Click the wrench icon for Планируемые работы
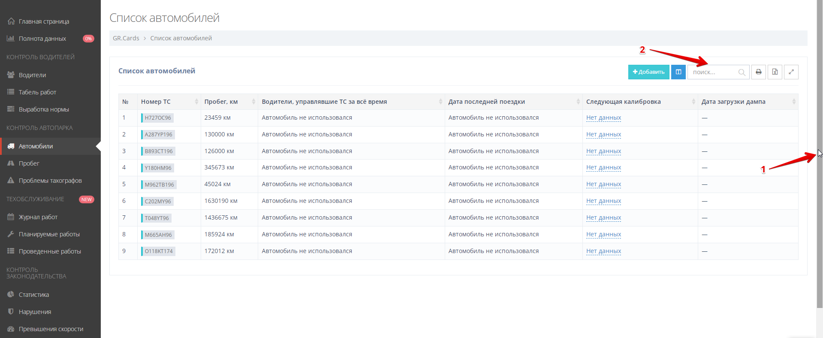Screen dimensions: 823x338 pyautogui.click(x=11, y=234)
